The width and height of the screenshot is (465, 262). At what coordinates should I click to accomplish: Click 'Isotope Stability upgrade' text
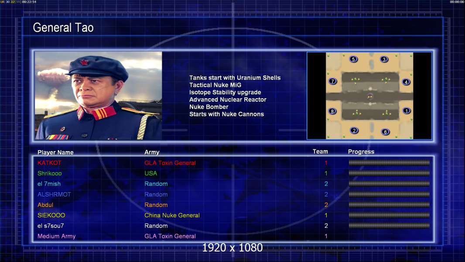coord(225,92)
